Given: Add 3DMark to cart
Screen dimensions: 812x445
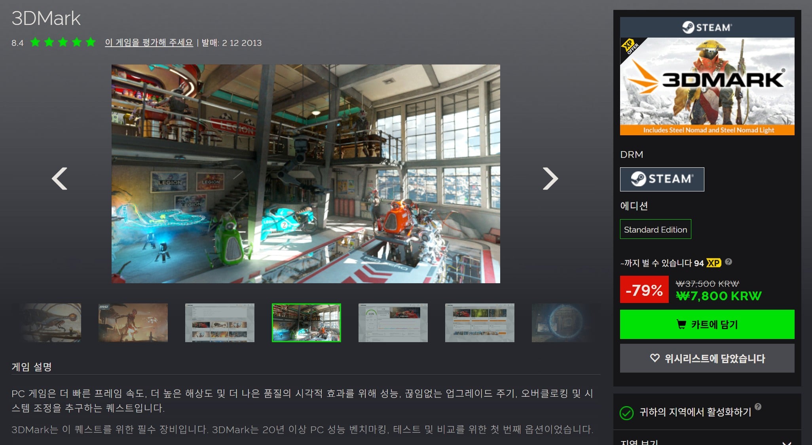Looking at the screenshot, I should point(707,324).
